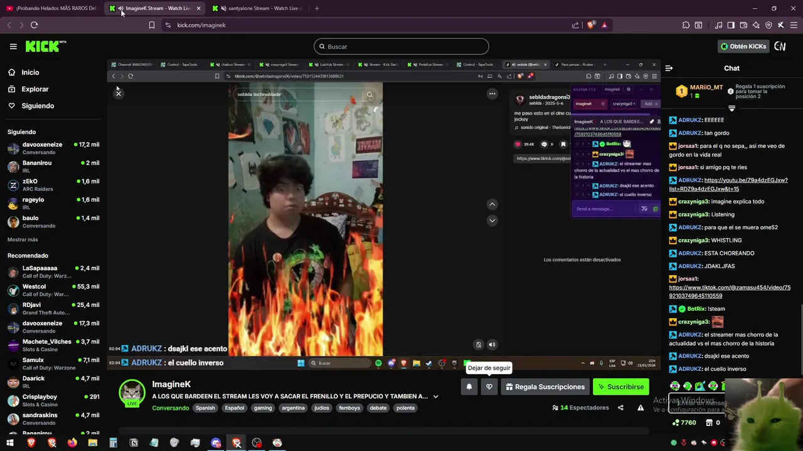The image size is (803, 451).
Task: Click Obtén KICKs button
Action: point(743,46)
